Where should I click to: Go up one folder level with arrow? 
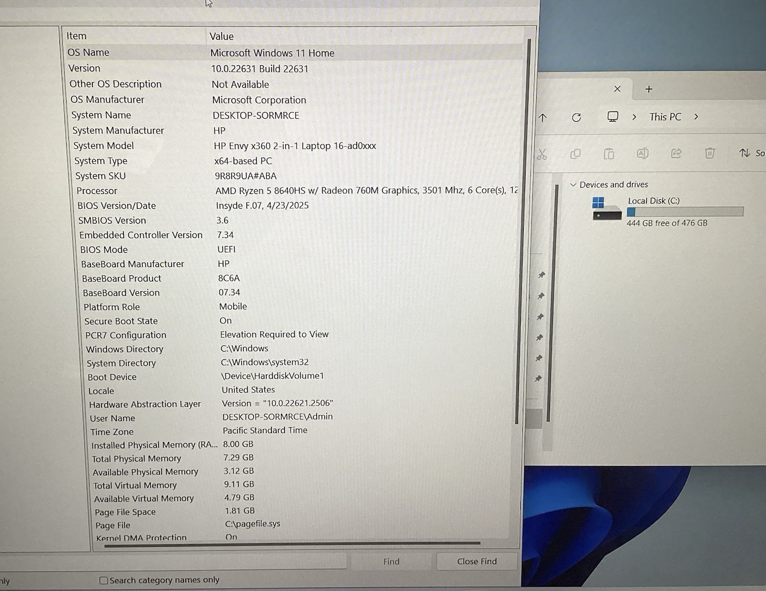pyautogui.click(x=542, y=117)
